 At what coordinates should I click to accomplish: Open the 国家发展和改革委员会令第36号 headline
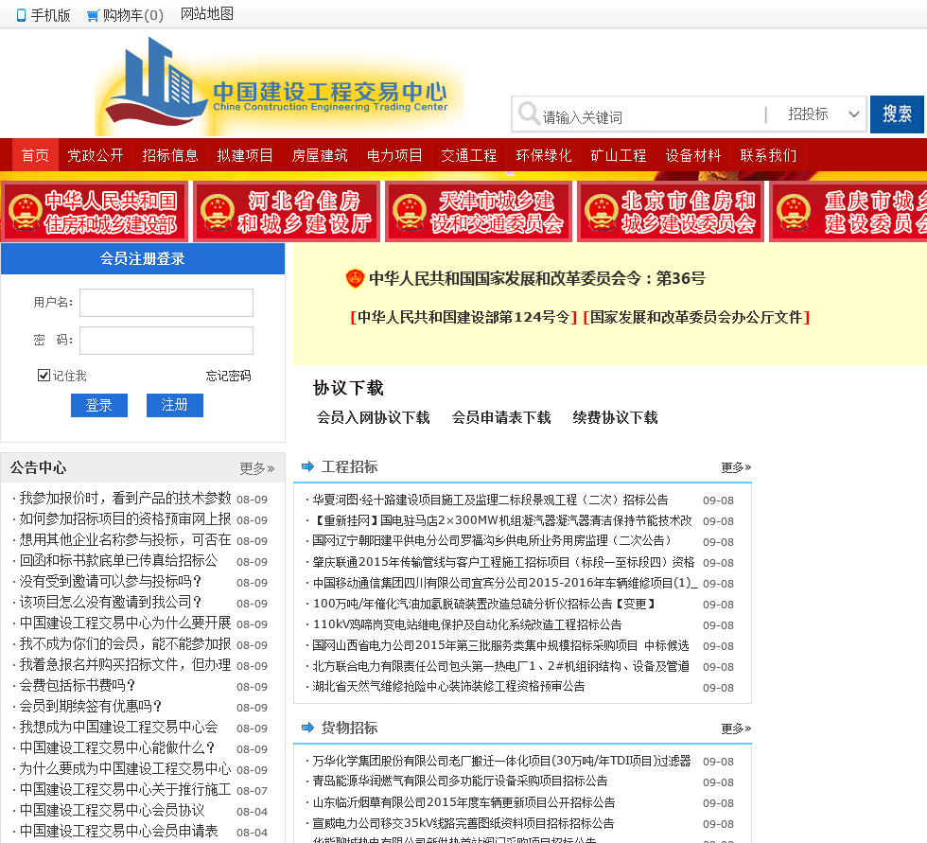coord(537,278)
